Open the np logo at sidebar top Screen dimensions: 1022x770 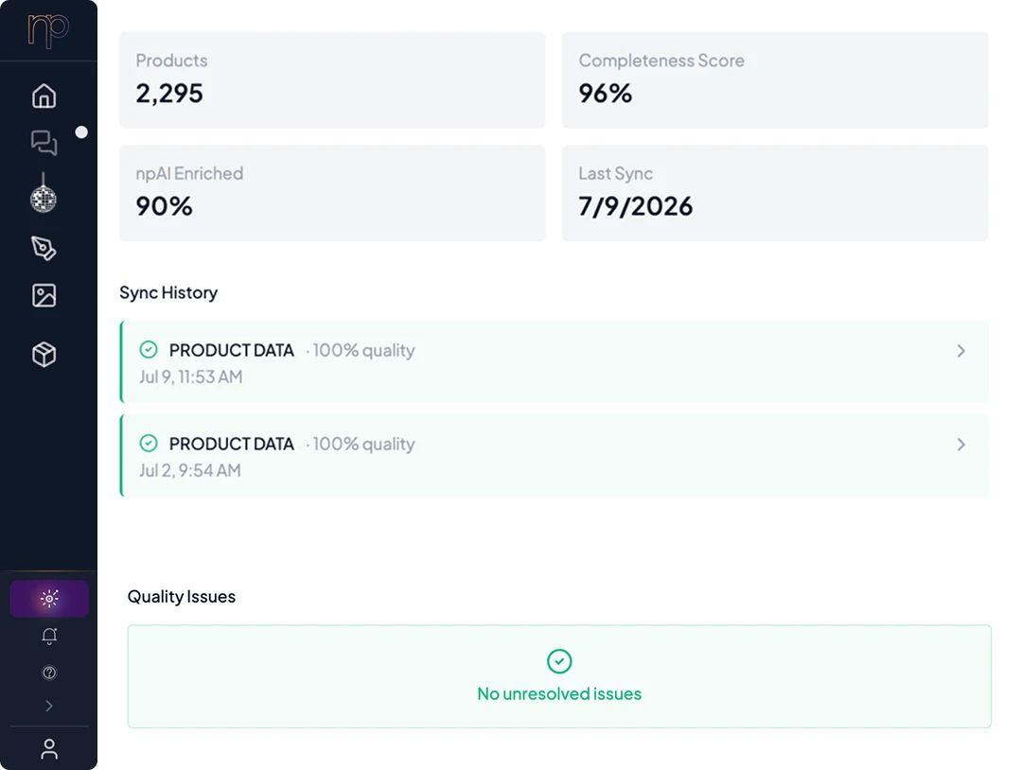(48, 30)
